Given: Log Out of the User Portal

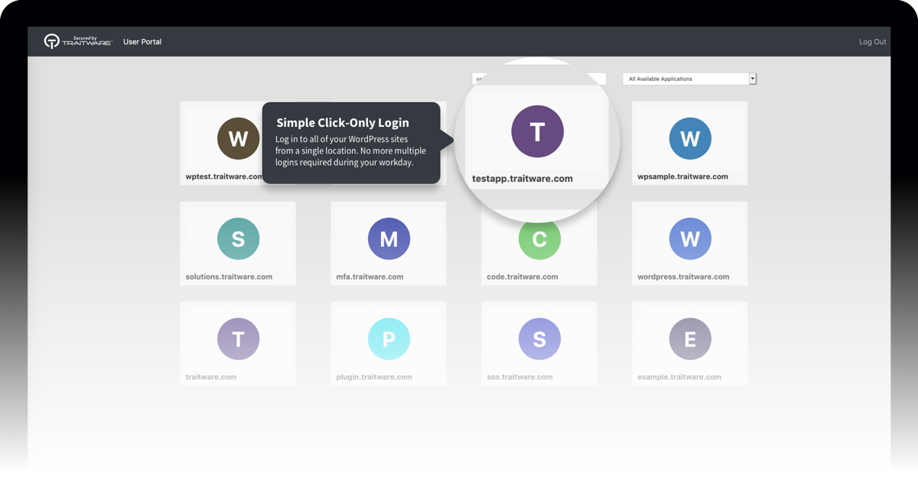Looking at the screenshot, I should coord(872,42).
